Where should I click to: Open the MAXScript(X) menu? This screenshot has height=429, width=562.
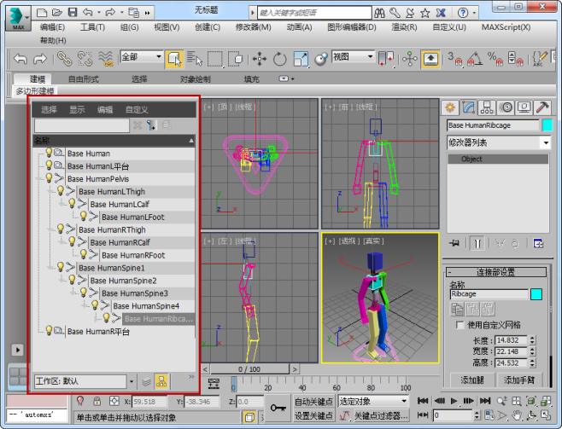[x=506, y=27]
